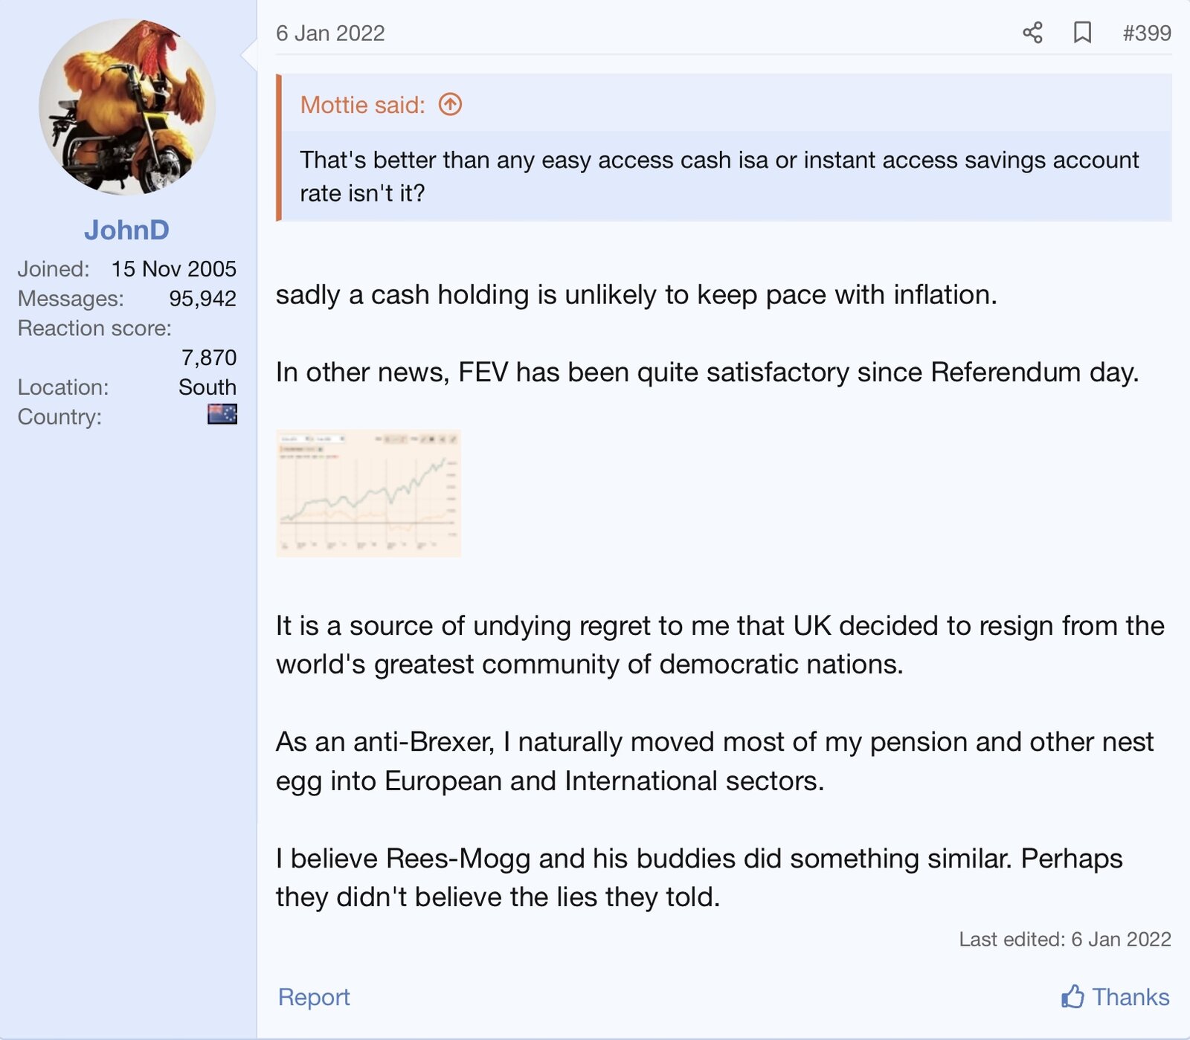This screenshot has width=1190, height=1040.
Task: Click the reaction score 7,870
Action: 208,358
